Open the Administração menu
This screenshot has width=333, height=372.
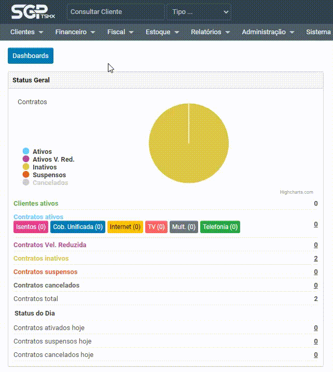coord(268,32)
